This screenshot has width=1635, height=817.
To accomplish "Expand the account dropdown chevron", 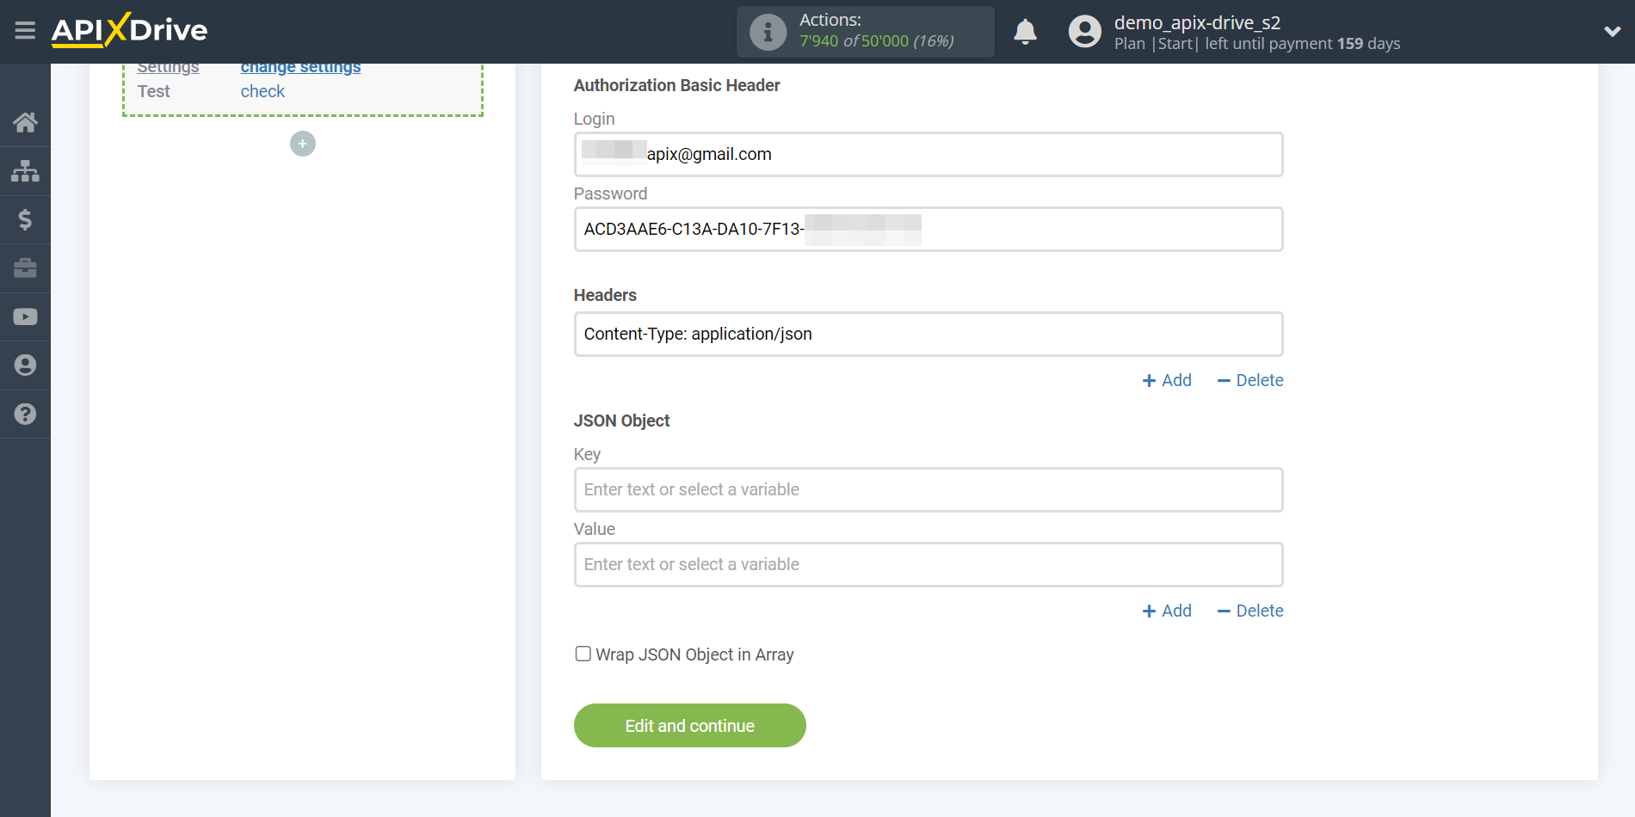I will (1612, 32).
